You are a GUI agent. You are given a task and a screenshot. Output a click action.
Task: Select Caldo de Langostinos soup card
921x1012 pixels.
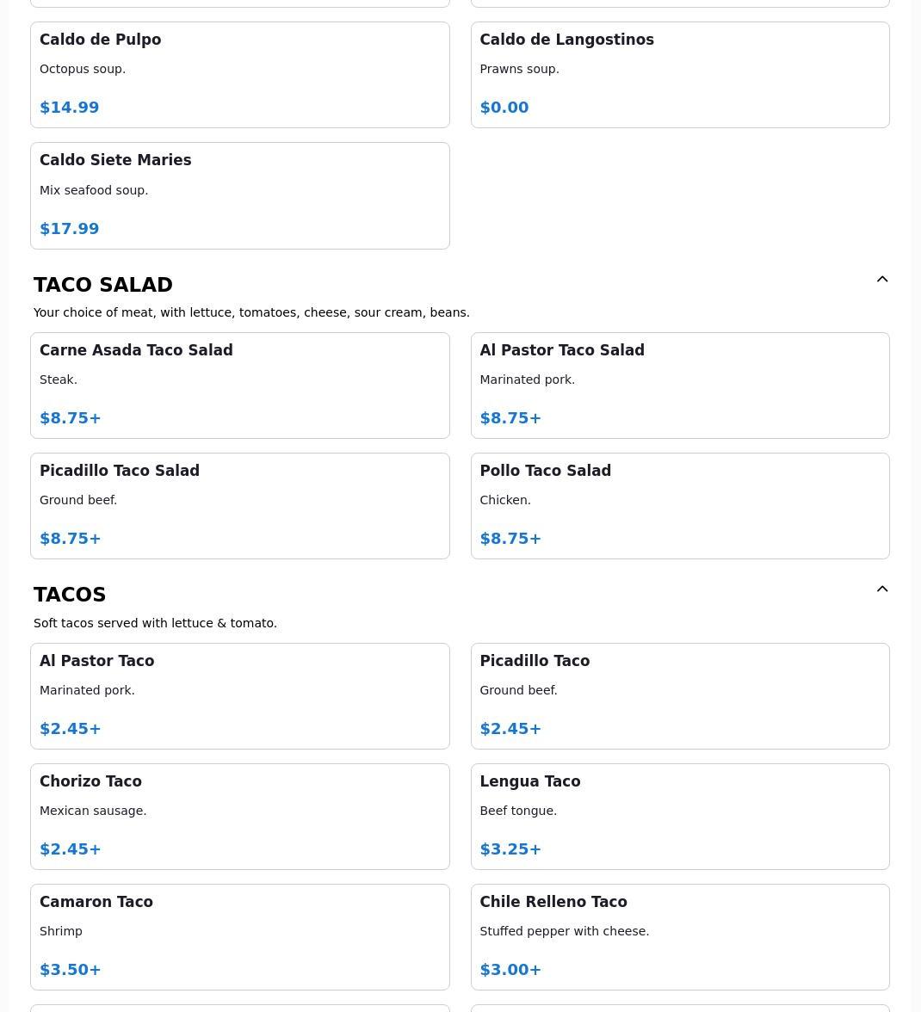coord(680,75)
